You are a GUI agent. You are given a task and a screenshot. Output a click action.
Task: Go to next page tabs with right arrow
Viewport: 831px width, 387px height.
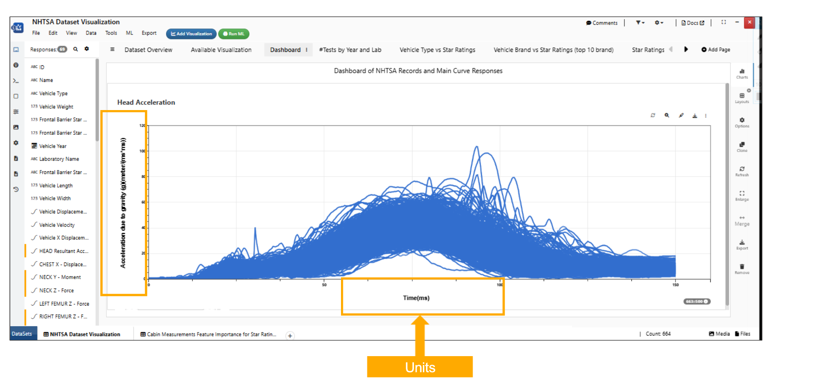tap(686, 49)
